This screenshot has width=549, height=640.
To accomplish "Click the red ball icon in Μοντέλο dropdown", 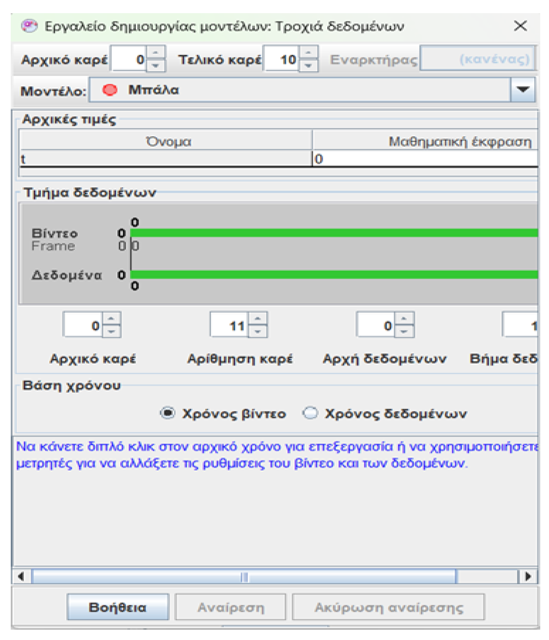I will click(x=109, y=90).
